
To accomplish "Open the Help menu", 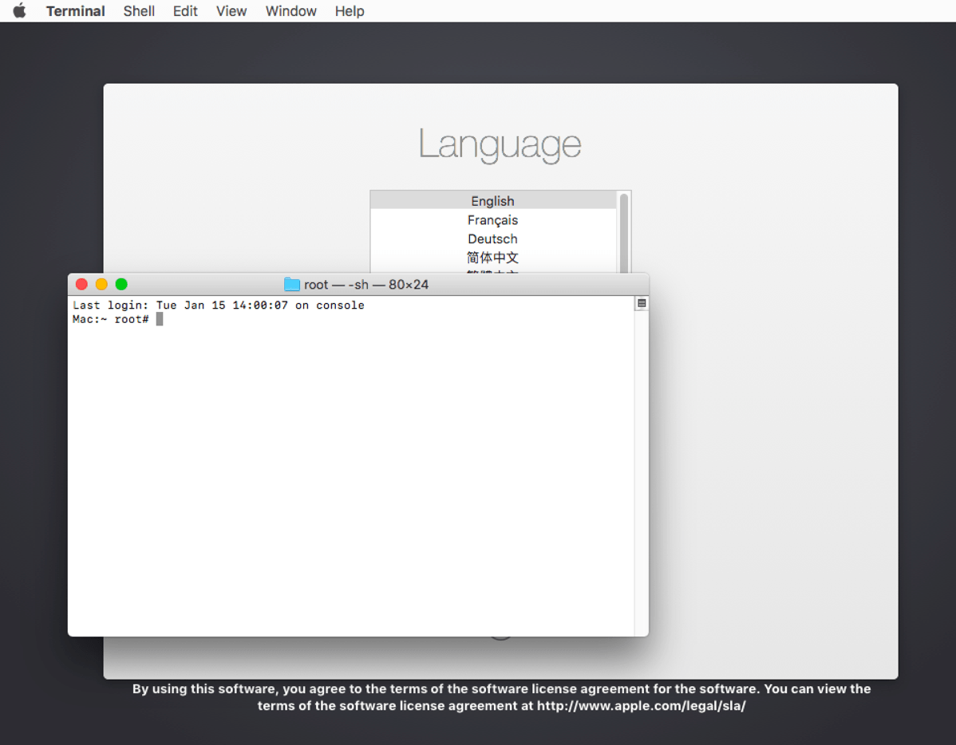I will (349, 10).
